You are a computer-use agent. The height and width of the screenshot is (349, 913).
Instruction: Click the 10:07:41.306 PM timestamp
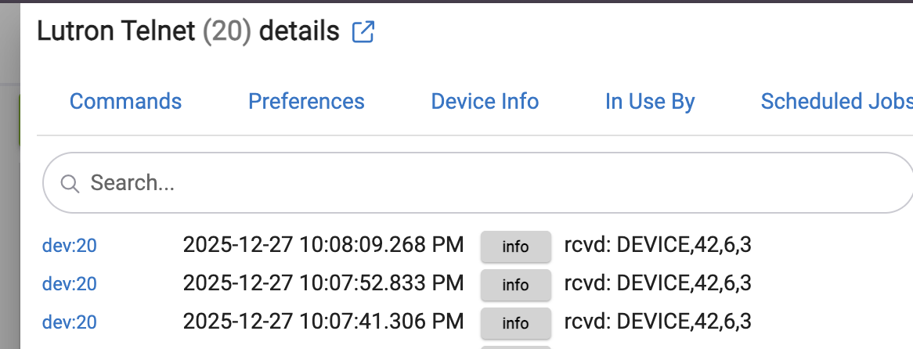pos(323,321)
